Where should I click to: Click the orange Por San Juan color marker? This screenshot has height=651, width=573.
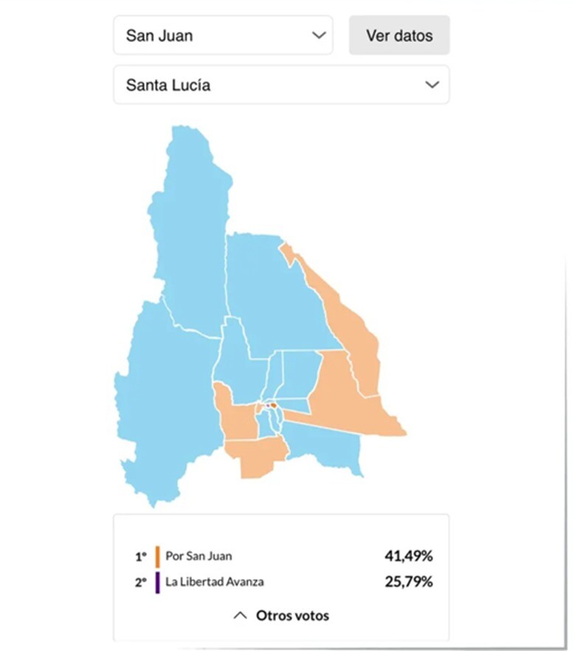tap(157, 556)
